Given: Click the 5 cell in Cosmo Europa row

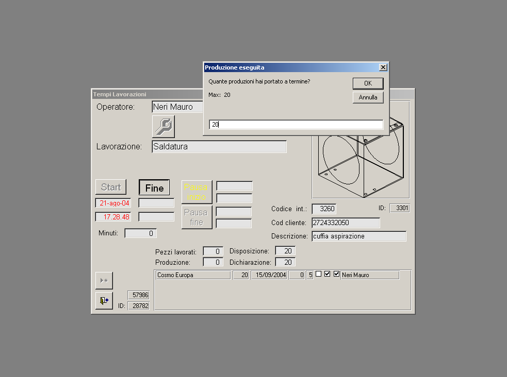Looking at the screenshot, I should pyautogui.click(x=310, y=275).
